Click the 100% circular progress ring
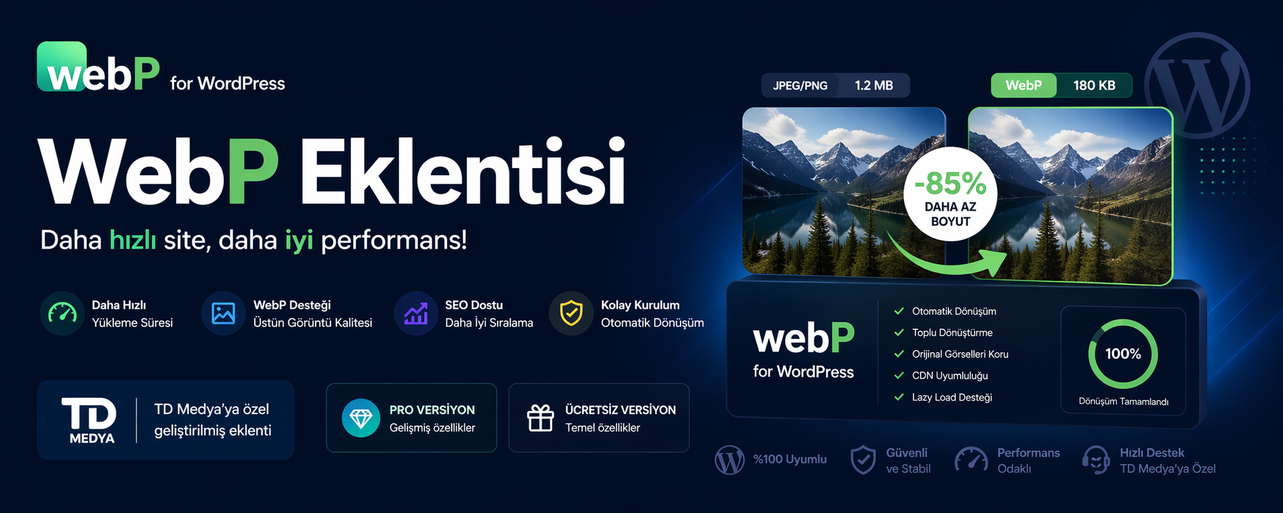Image resolution: width=1283 pixels, height=513 pixels. tap(1123, 354)
